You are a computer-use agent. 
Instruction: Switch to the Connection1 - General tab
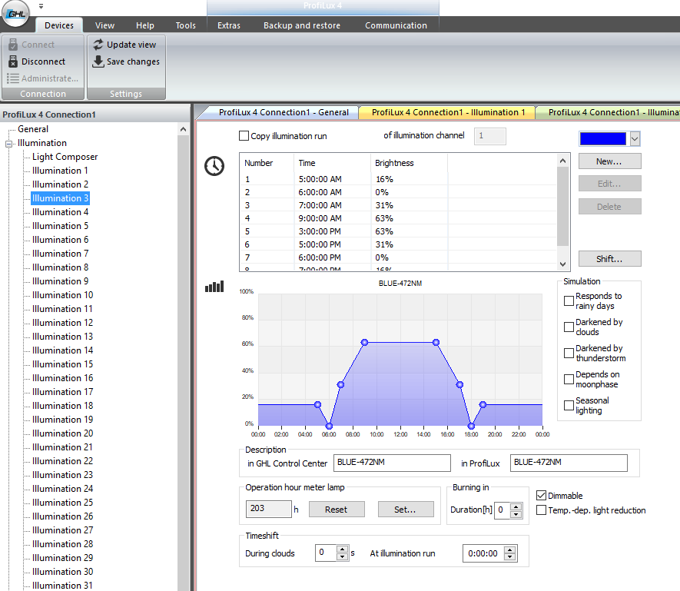284,112
